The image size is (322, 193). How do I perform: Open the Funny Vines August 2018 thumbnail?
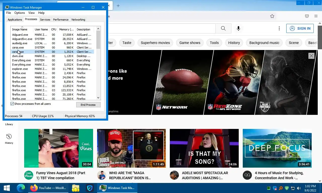pyautogui.click(x=59, y=148)
